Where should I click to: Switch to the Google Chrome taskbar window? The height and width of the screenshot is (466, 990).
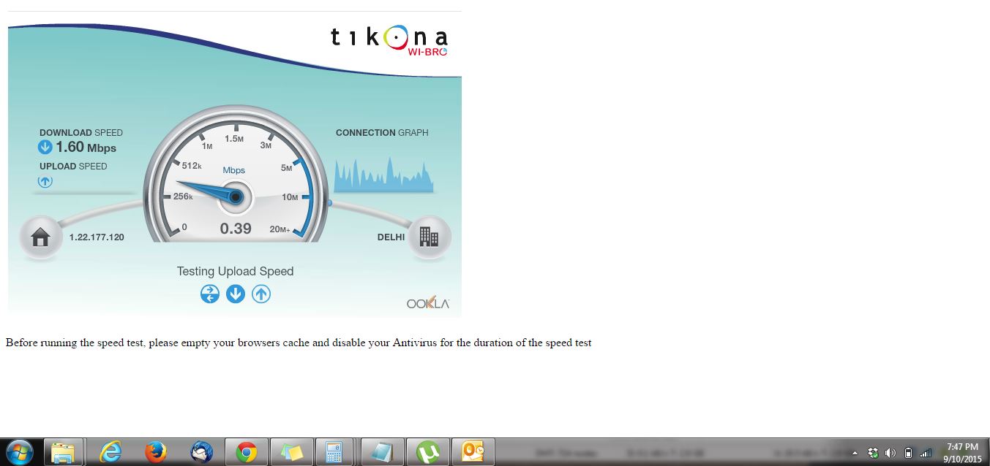coord(246,453)
